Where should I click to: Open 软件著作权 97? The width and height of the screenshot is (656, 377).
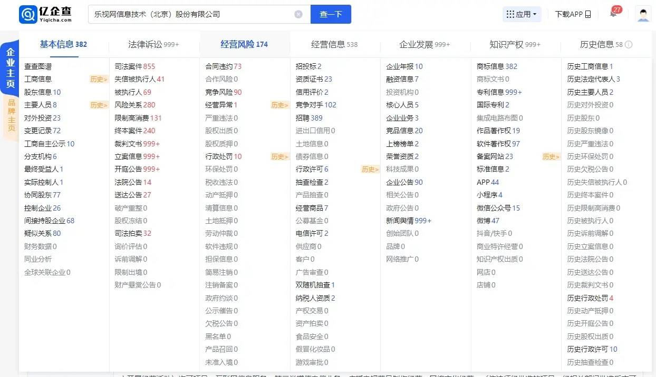pyautogui.click(x=498, y=144)
